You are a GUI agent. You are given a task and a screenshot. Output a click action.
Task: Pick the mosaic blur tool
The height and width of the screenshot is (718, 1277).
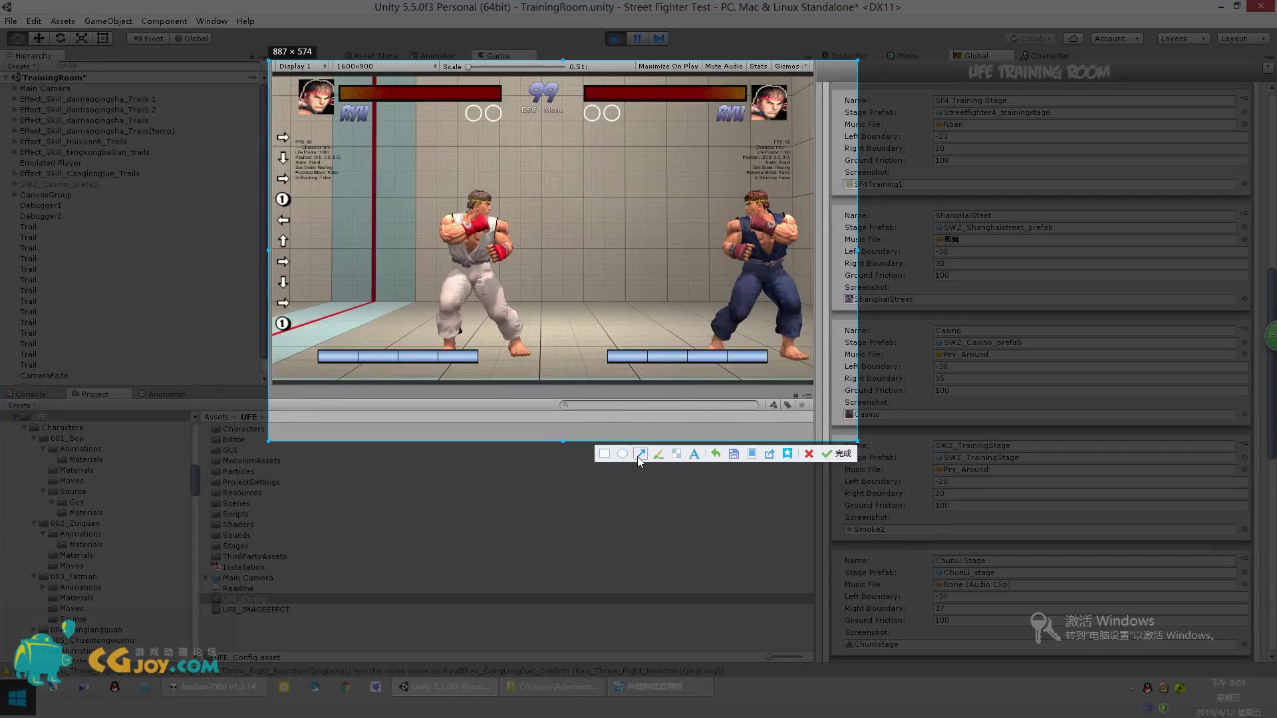(676, 453)
